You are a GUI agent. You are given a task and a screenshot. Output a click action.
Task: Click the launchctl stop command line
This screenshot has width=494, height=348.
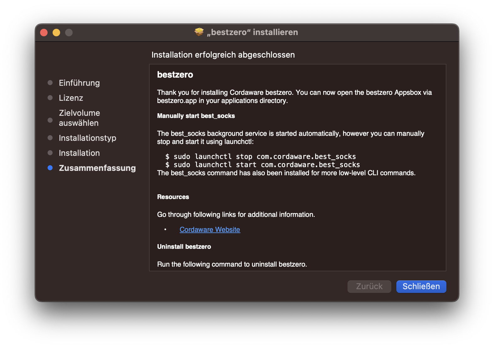pyautogui.click(x=260, y=156)
